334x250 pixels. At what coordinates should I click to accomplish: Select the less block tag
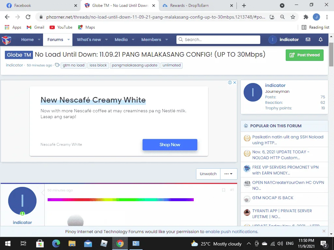tap(98, 65)
